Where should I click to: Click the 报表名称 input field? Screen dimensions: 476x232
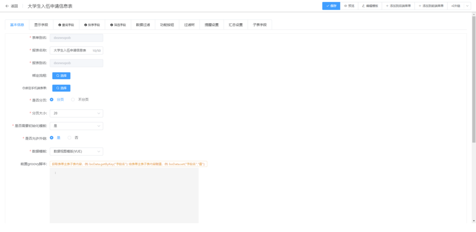[72, 50]
